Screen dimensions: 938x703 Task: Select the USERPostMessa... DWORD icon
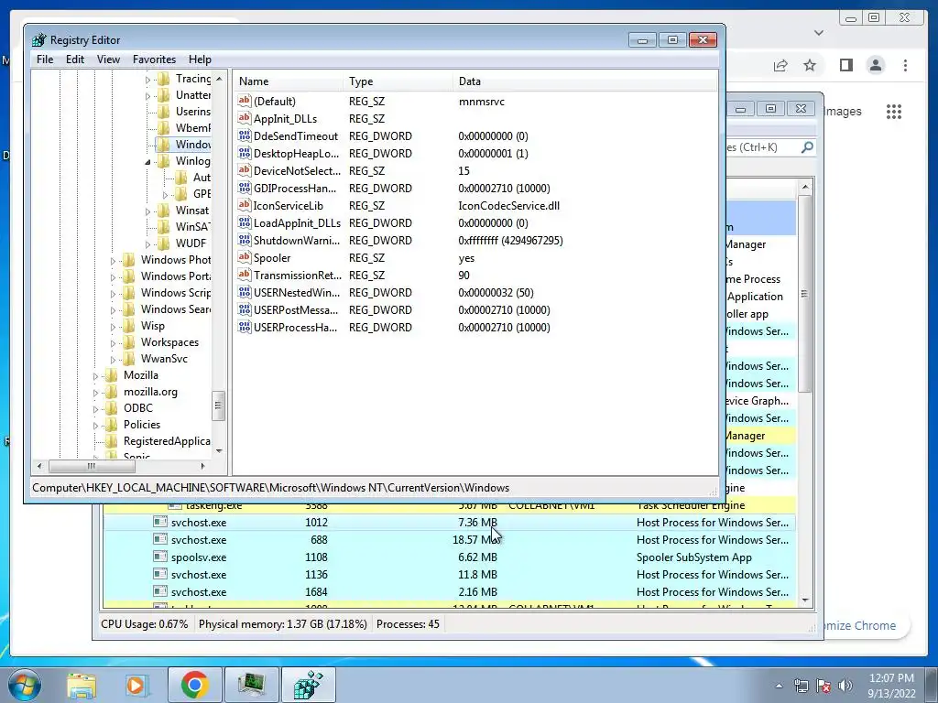(x=244, y=309)
